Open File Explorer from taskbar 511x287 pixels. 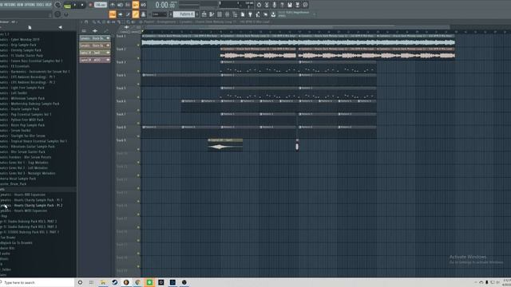(x=103, y=282)
